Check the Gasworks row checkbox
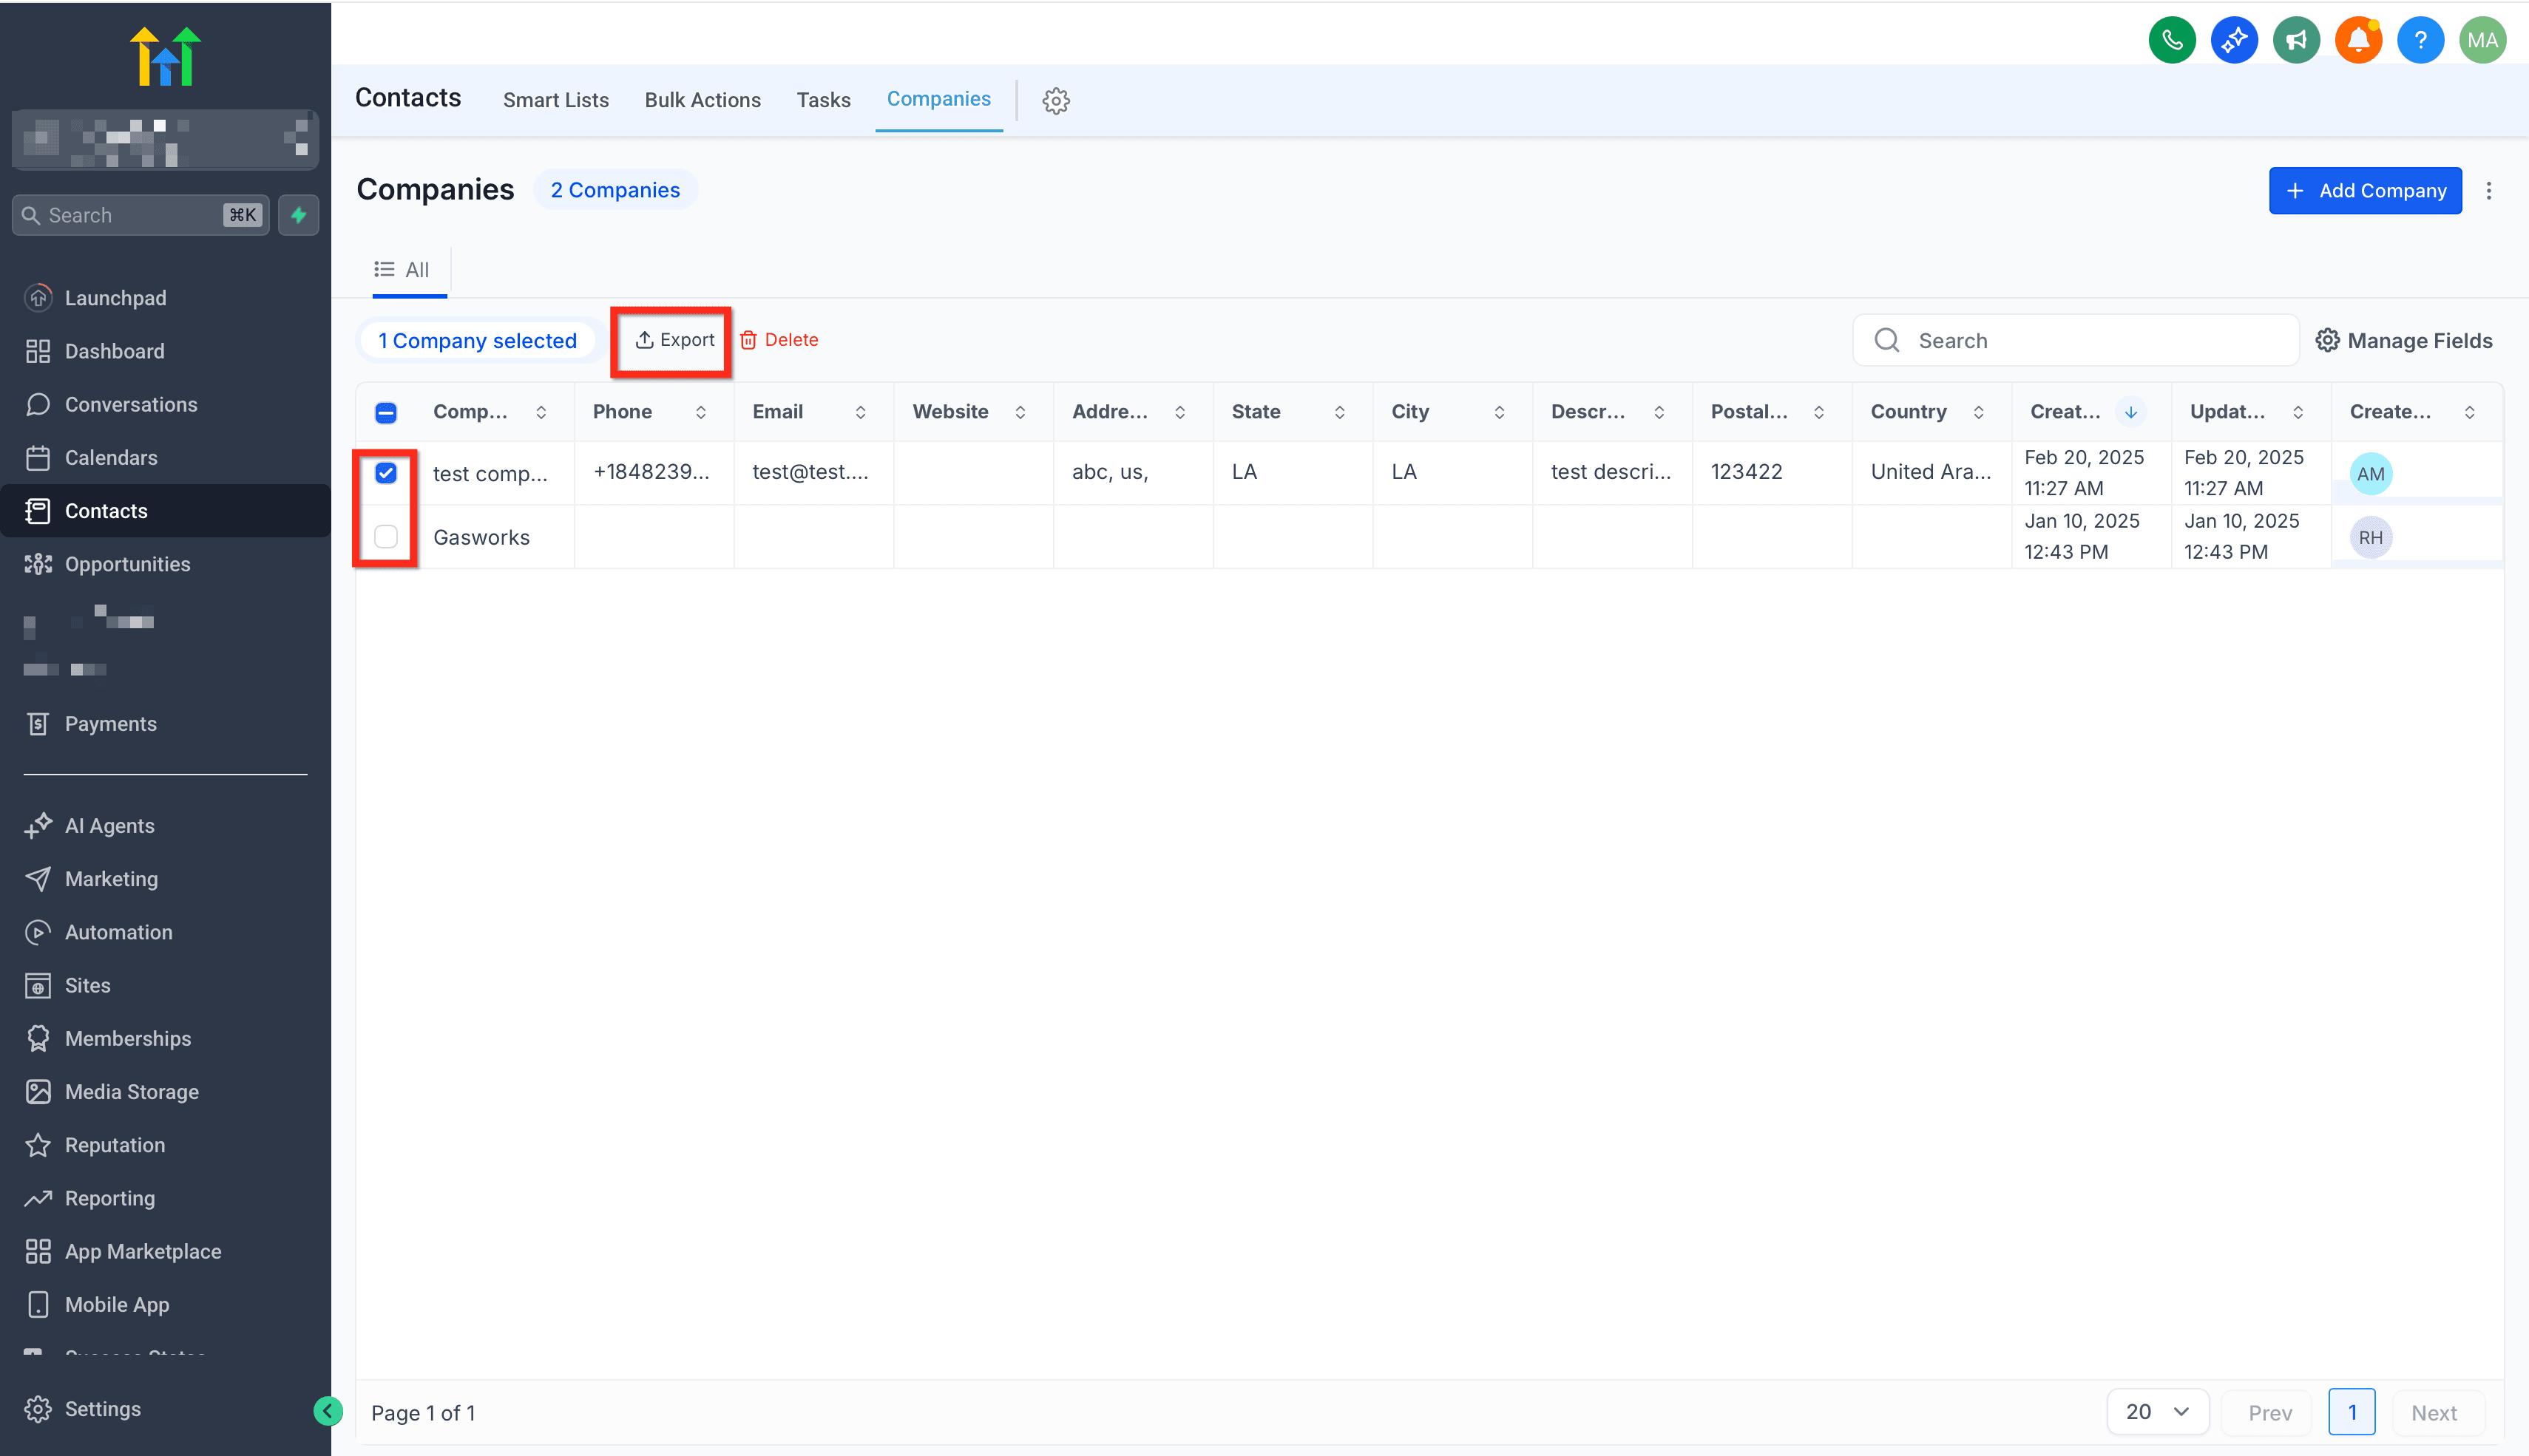The height and width of the screenshot is (1456, 2529). pos(386,537)
